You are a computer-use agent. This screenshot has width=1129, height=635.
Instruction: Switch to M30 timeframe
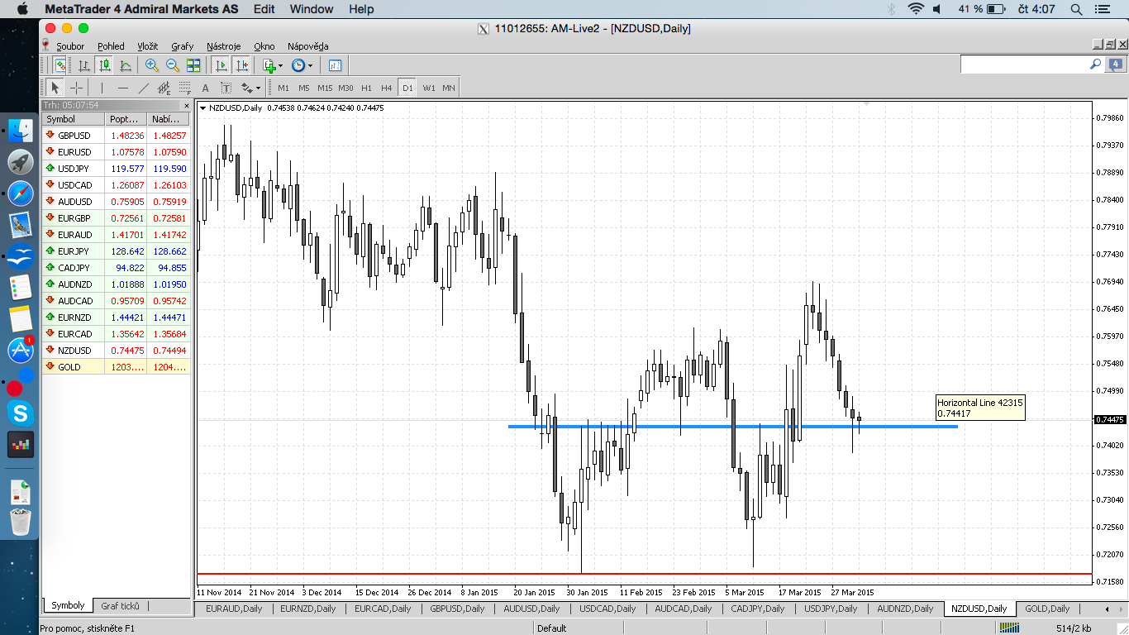tap(345, 88)
